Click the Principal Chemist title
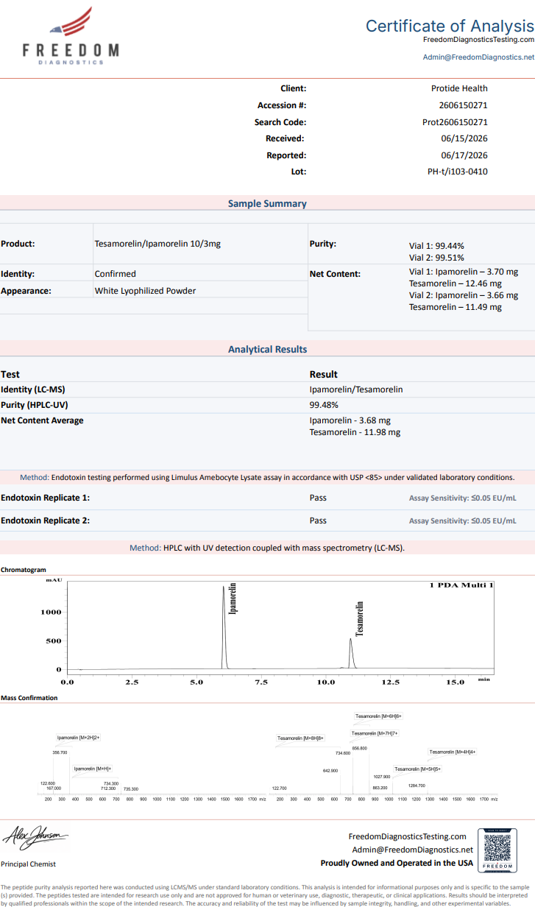This screenshot has width=535, height=907. pyautogui.click(x=28, y=864)
